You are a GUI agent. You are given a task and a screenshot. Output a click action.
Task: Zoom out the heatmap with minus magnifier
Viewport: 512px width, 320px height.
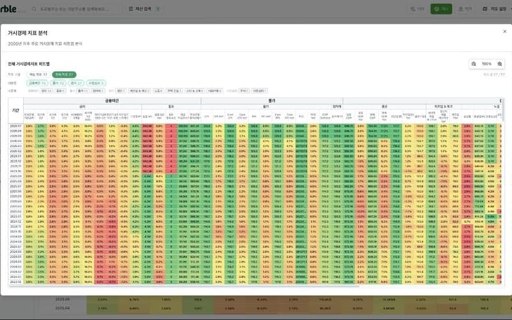point(474,64)
